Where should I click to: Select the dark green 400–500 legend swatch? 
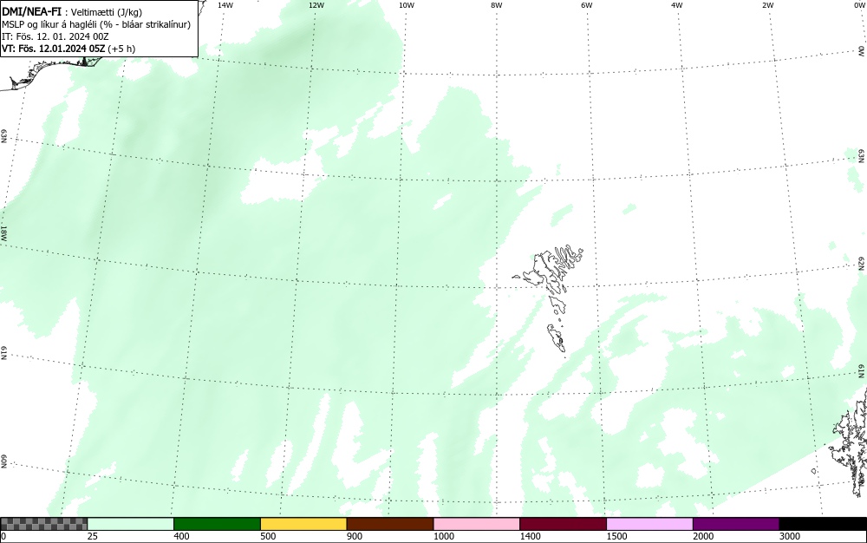coord(217,524)
